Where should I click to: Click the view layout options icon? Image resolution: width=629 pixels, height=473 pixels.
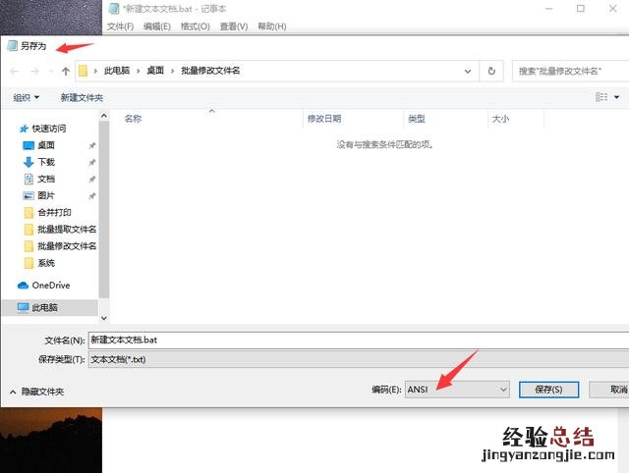point(601,97)
